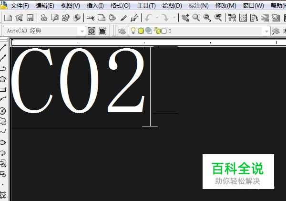Open the 格式(O) menu

(x=121, y=6)
